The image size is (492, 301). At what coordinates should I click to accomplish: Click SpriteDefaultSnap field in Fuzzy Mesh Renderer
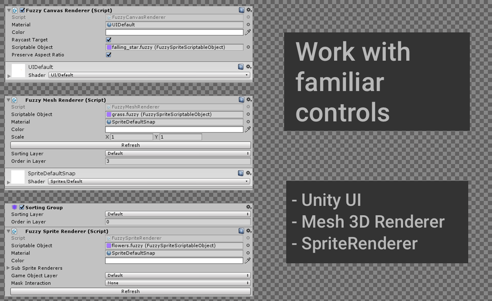pos(174,122)
